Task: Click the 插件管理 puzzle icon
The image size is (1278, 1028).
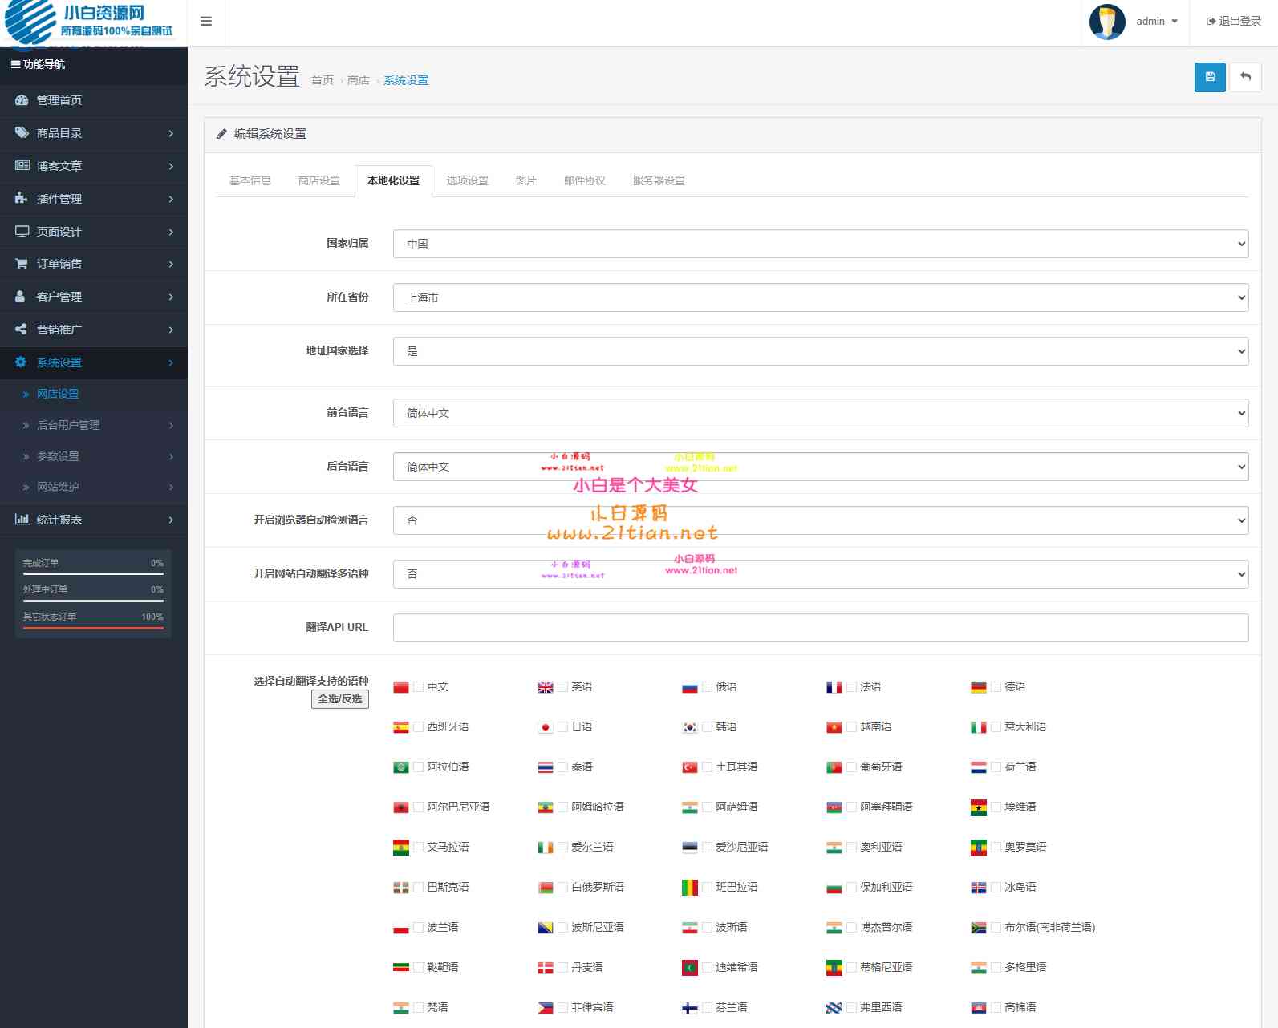Action: click(x=22, y=198)
